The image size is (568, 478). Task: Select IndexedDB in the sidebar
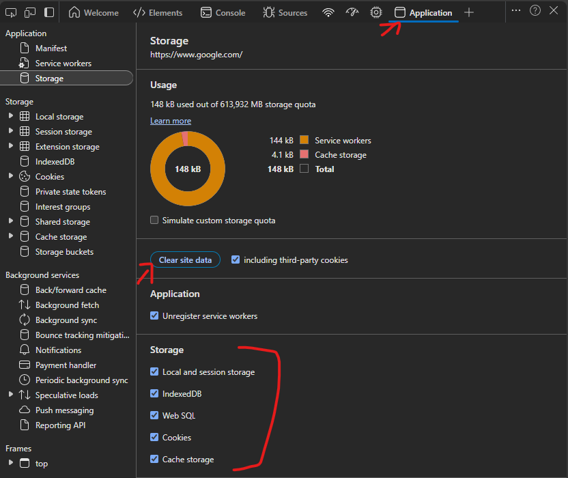pos(55,162)
